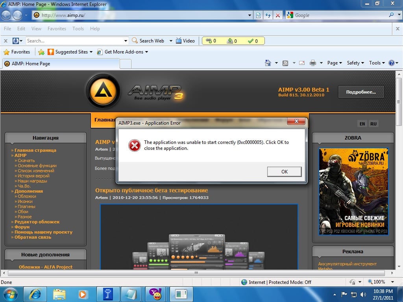Toggle Compatibility View icon in address bar
Screen dimensions: 403x302
258,15
